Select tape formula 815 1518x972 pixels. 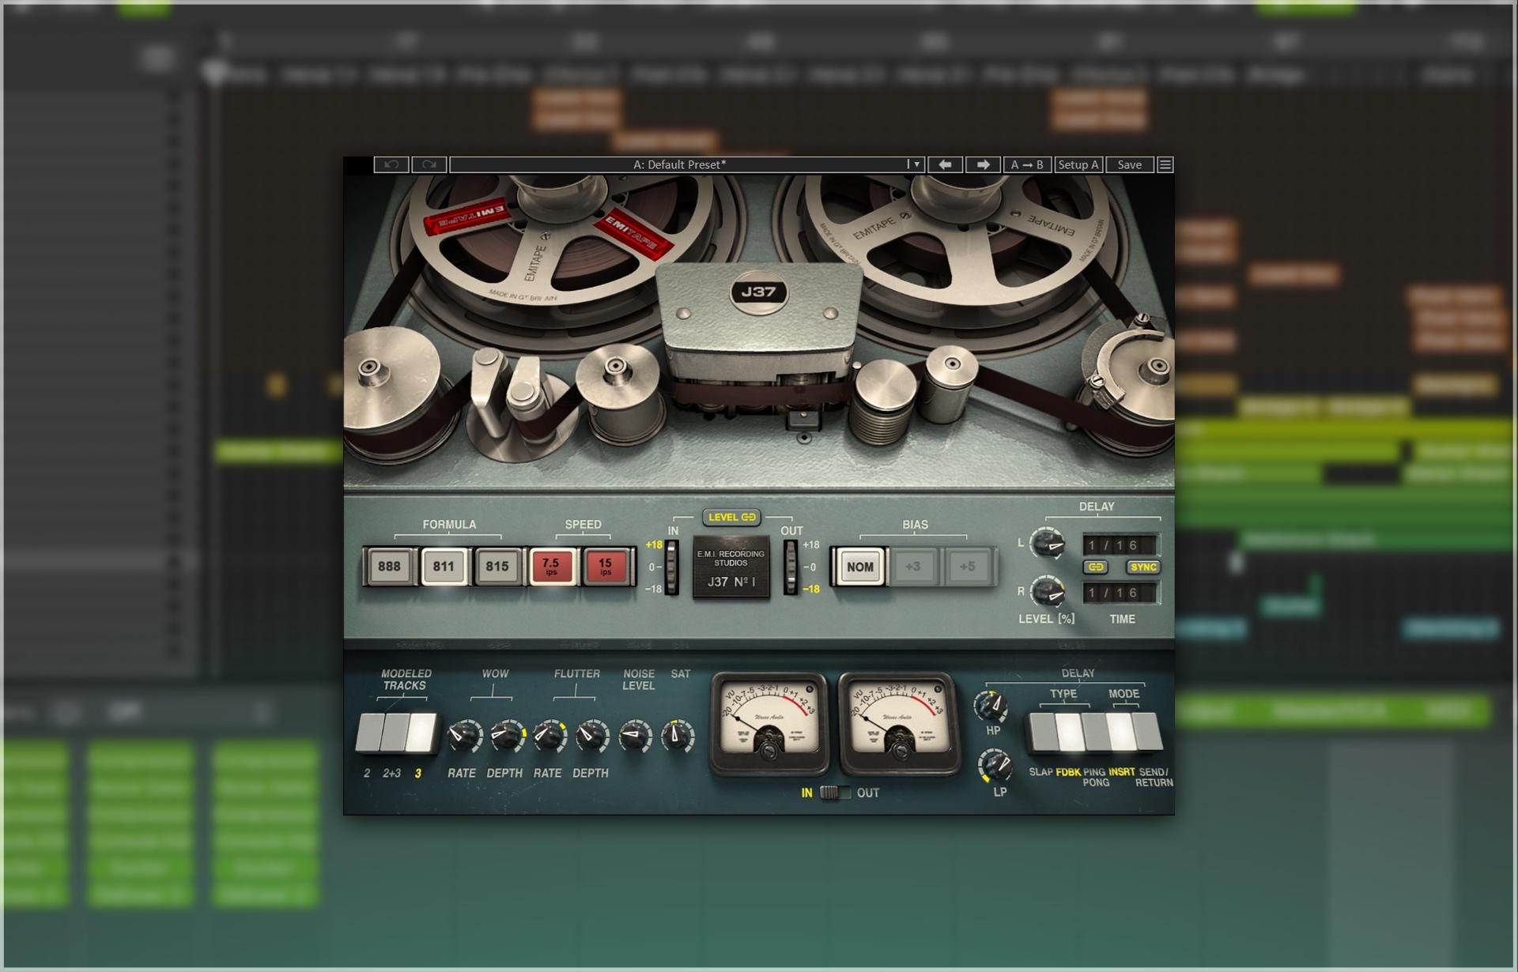(x=497, y=566)
